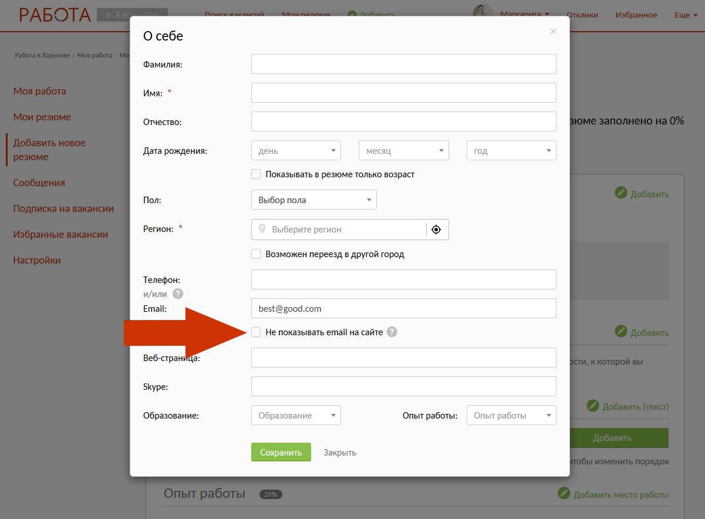Open the год birth year dropdown
705x519 pixels.
[511, 151]
